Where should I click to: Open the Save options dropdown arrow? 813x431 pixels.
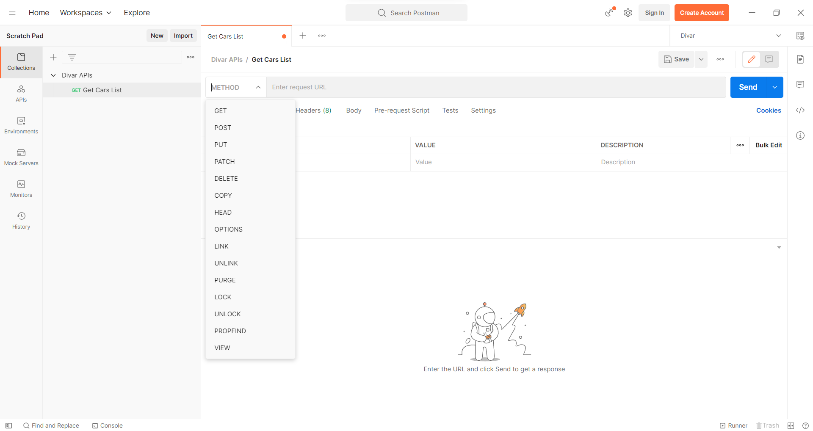click(x=701, y=59)
